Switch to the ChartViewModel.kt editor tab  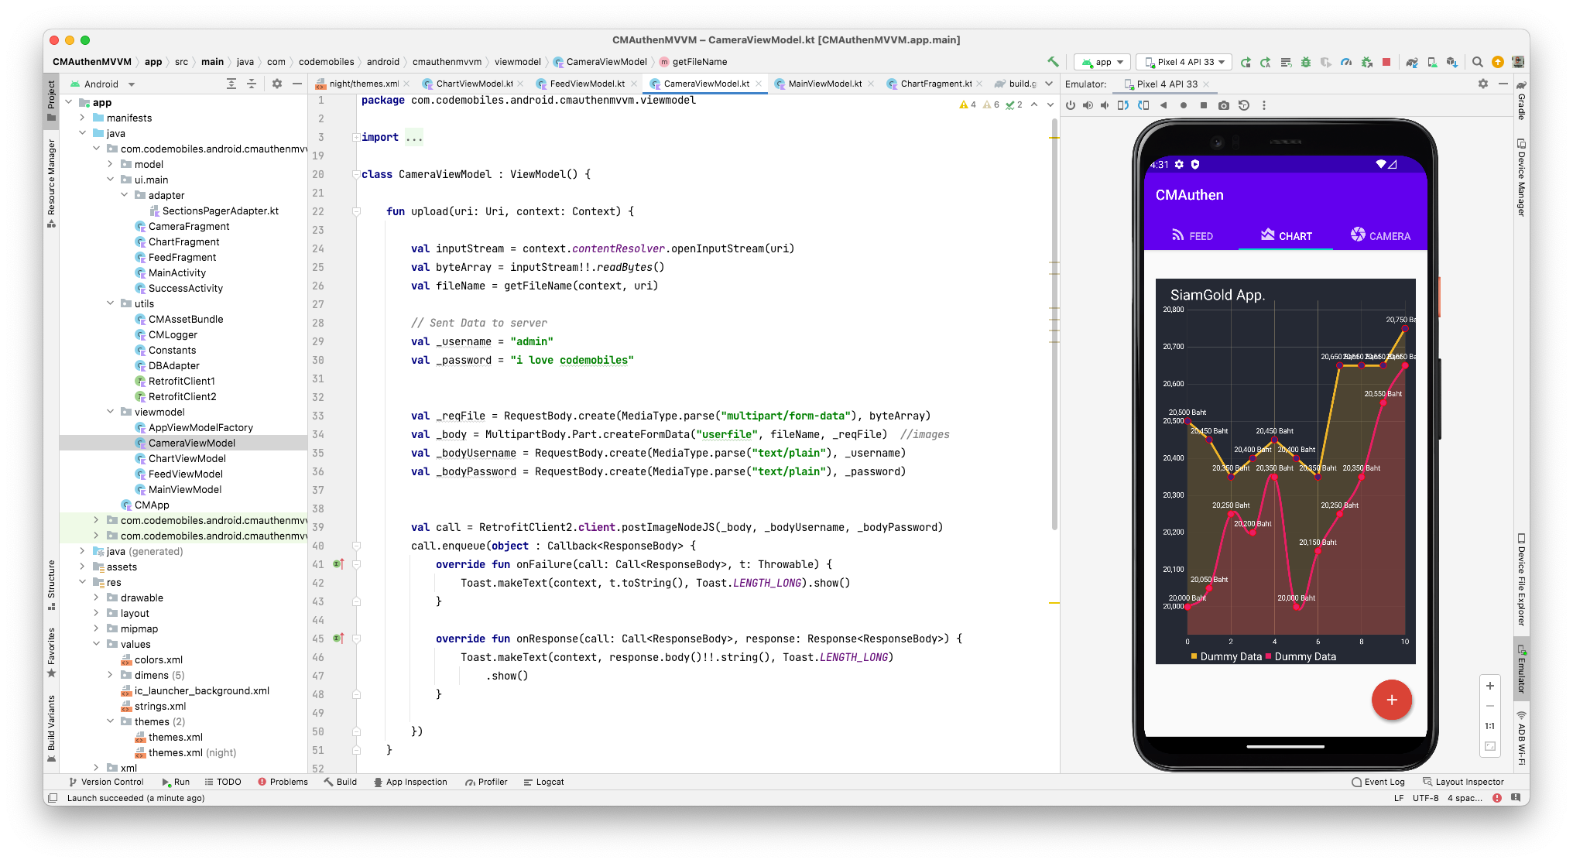[x=474, y=84]
